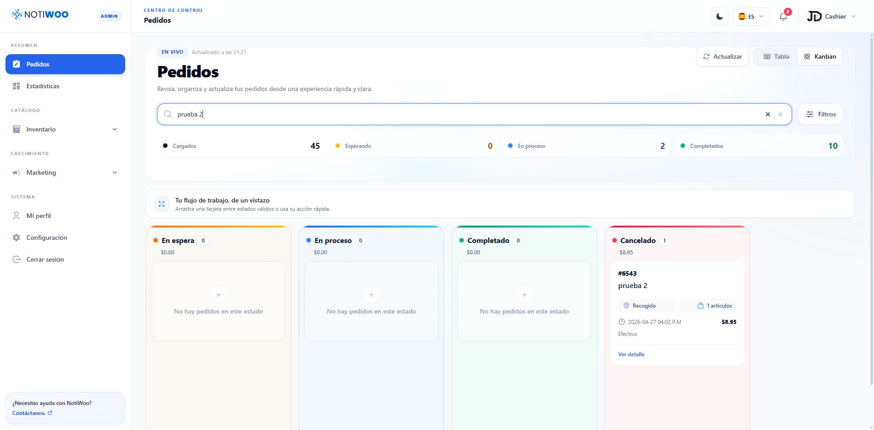Image resolution: width=874 pixels, height=430 pixels.
Task: Click the plus icon in En proceso column
Action: tap(371, 295)
